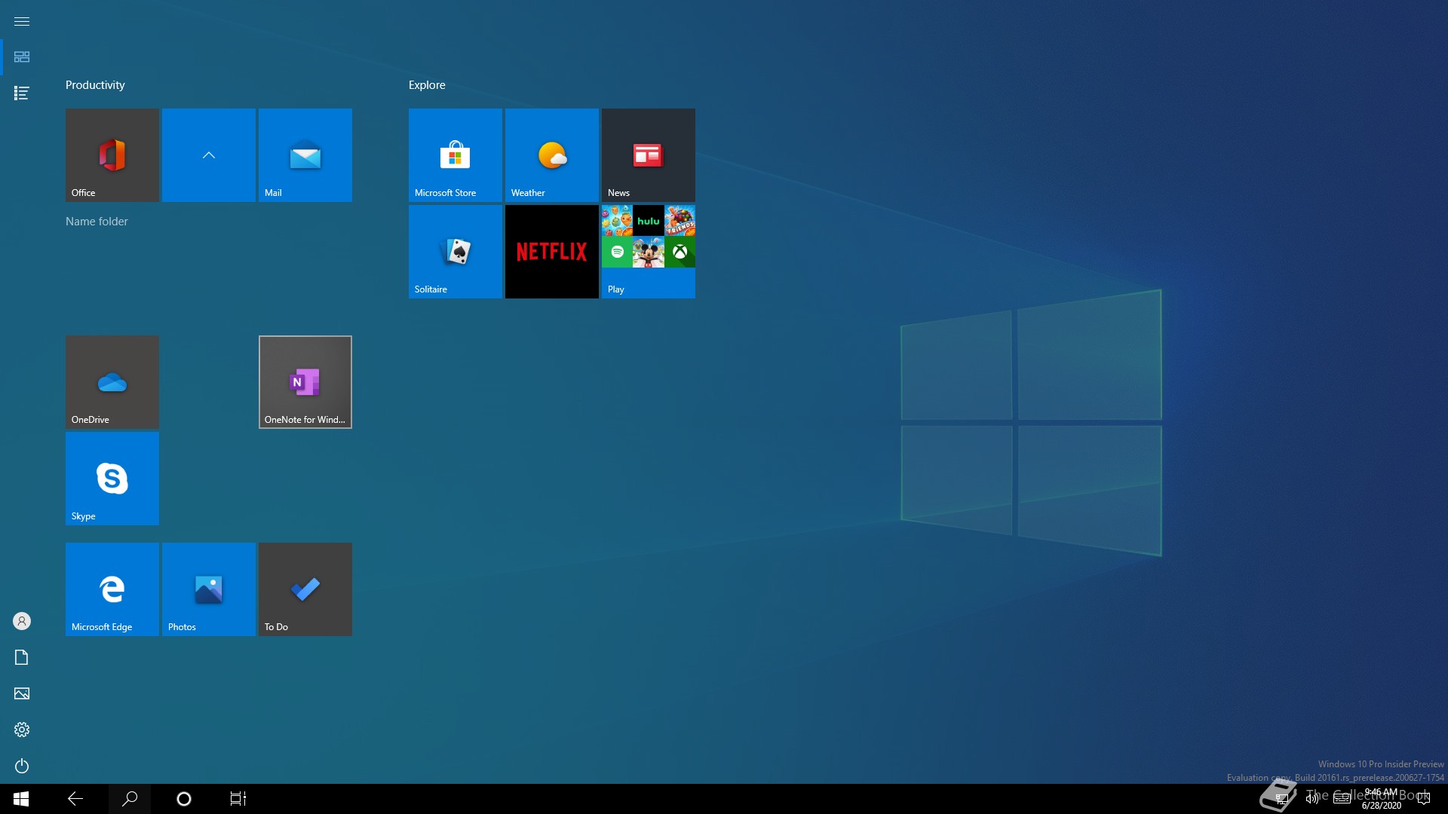Open the touch keyboard tray icon
Screen dimensions: 1448x814
click(1342, 799)
